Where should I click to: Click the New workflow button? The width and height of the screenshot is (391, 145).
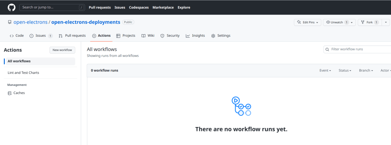coord(62,50)
